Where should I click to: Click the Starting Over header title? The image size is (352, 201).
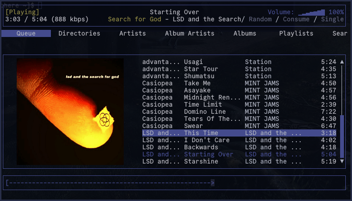pyautogui.click(x=175, y=12)
